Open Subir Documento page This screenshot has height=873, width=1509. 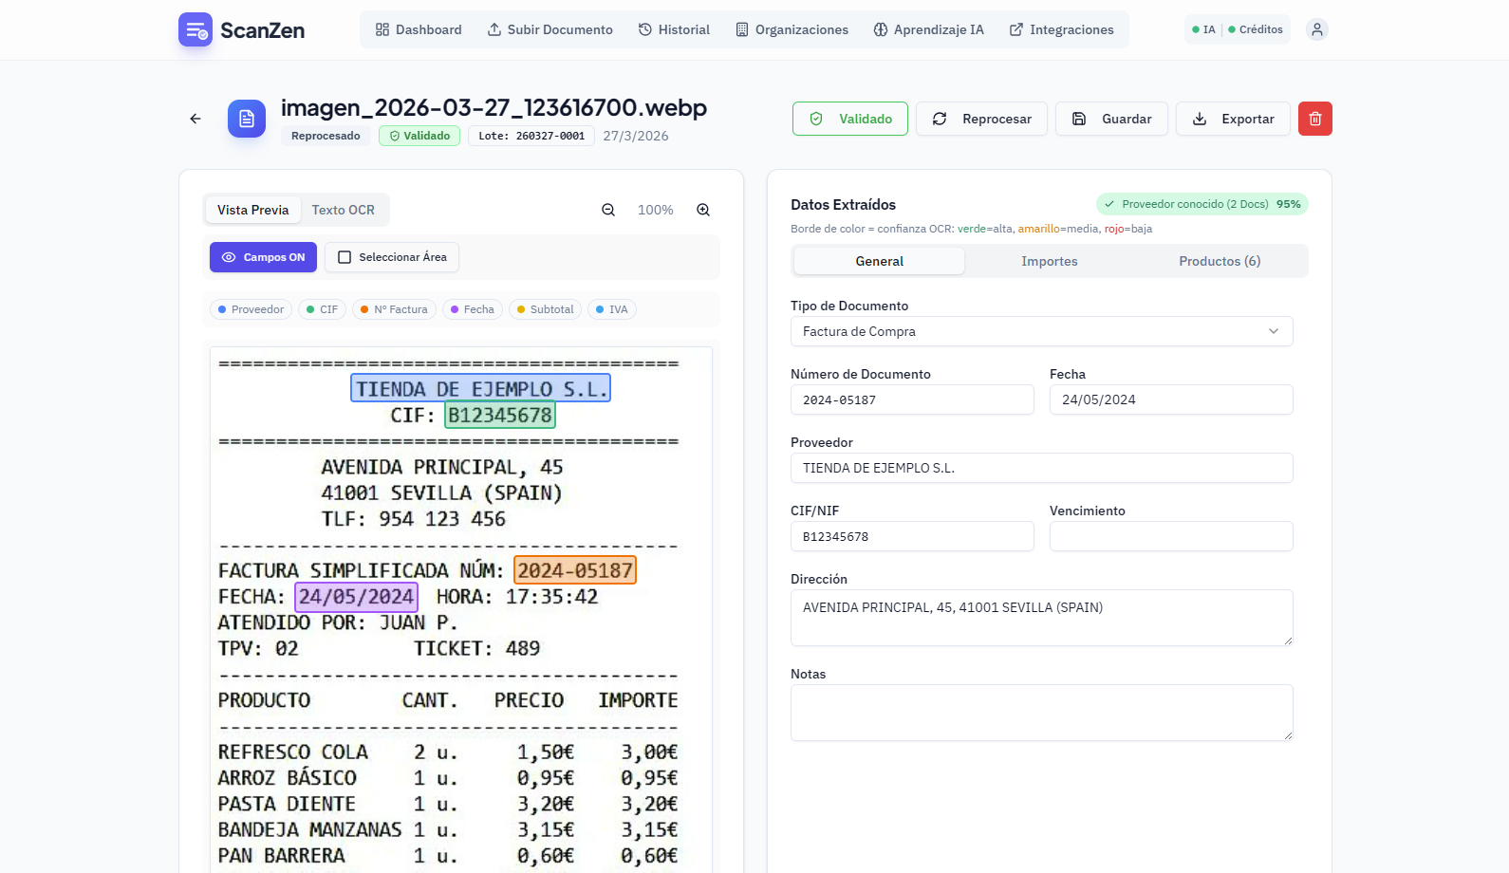pyautogui.click(x=550, y=29)
